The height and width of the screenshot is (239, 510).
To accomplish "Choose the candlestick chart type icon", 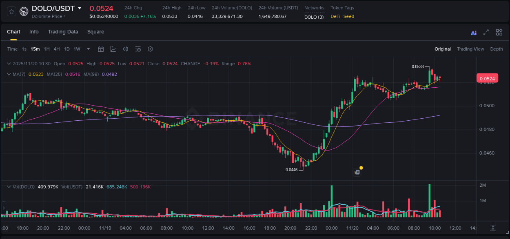I will (x=125, y=49).
